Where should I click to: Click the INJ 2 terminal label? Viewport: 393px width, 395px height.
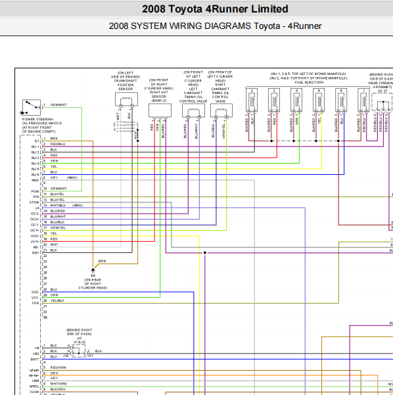point(35,152)
